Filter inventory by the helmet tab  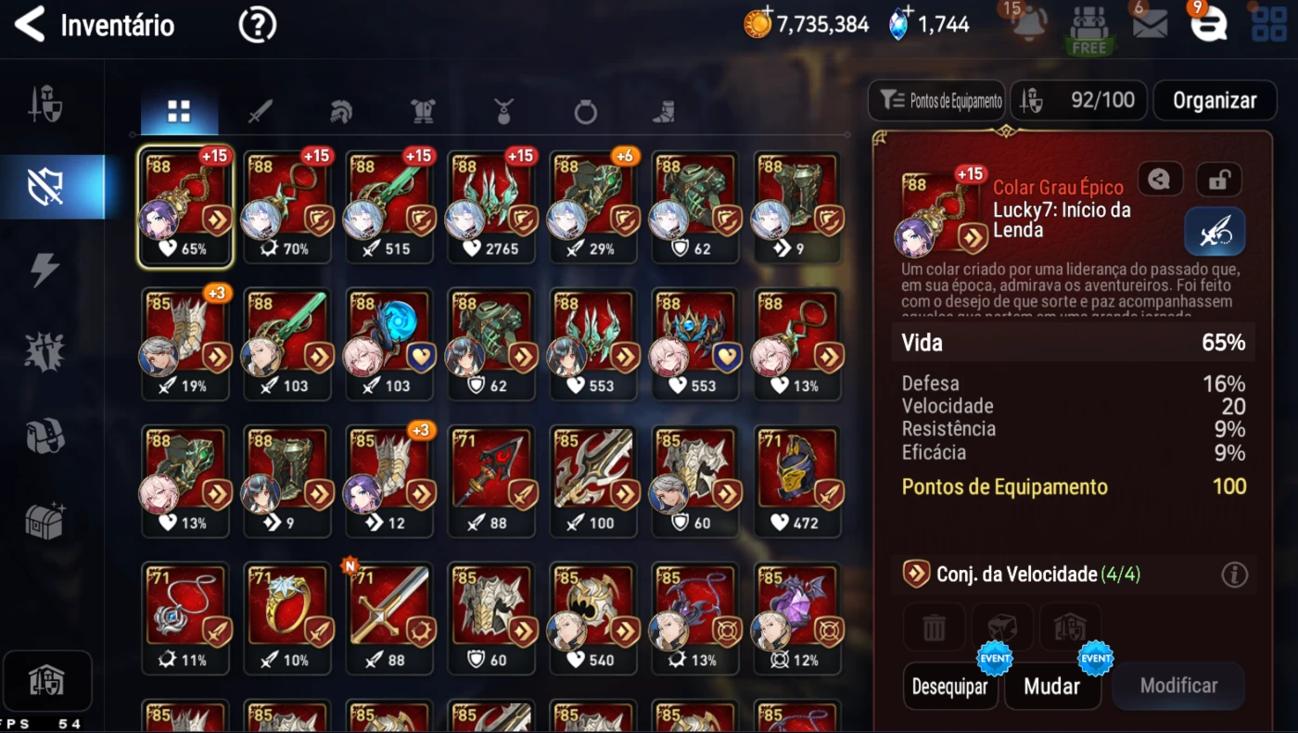tap(340, 112)
